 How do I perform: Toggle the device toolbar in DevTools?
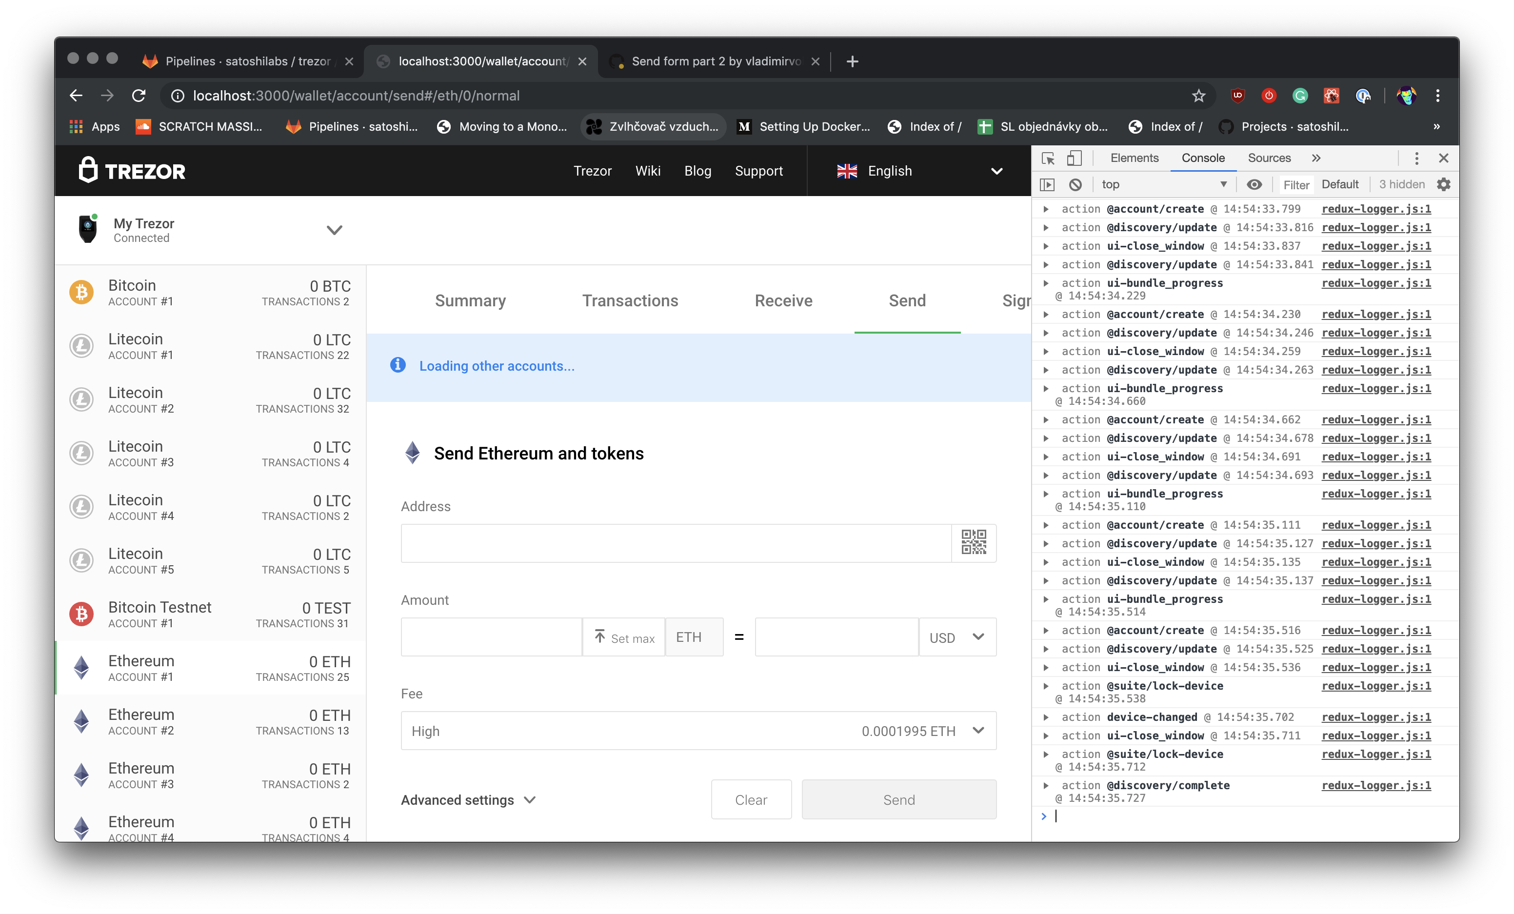coord(1074,158)
